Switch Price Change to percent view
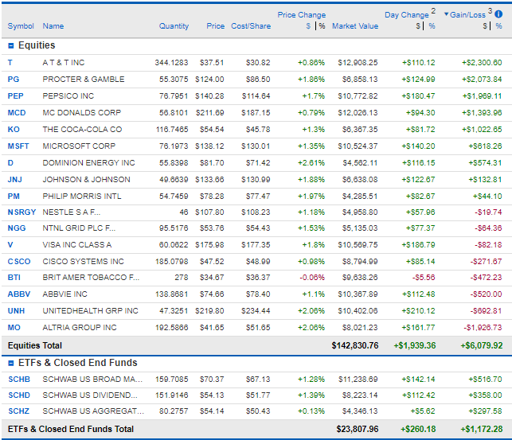This screenshot has height=440, width=512. [x=322, y=26]
